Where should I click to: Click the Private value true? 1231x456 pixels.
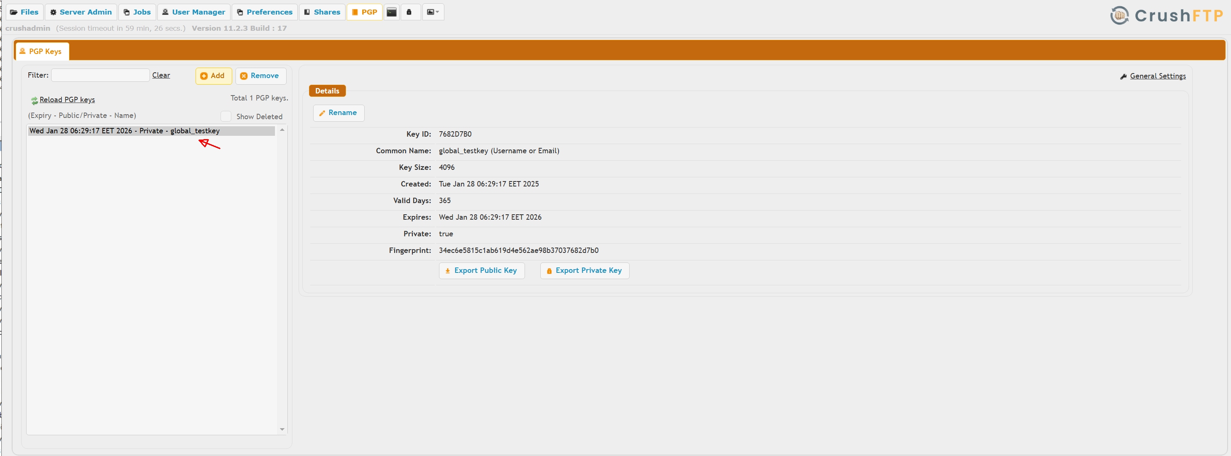445,234
